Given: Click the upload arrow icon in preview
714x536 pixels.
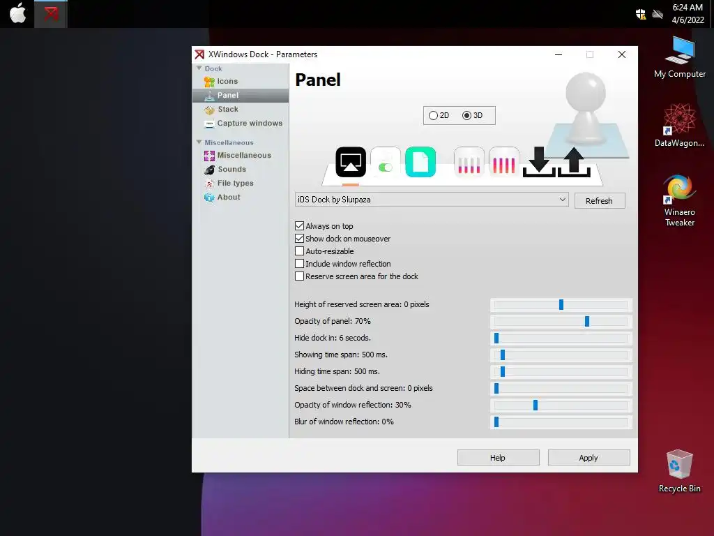Looking at the screenshot, I should coord(574,162).
